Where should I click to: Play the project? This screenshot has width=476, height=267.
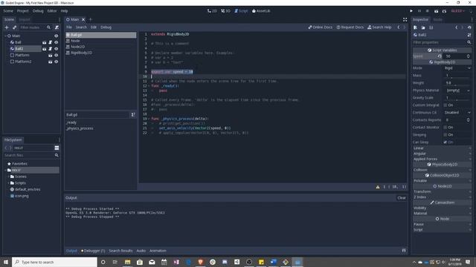(411, 11)
